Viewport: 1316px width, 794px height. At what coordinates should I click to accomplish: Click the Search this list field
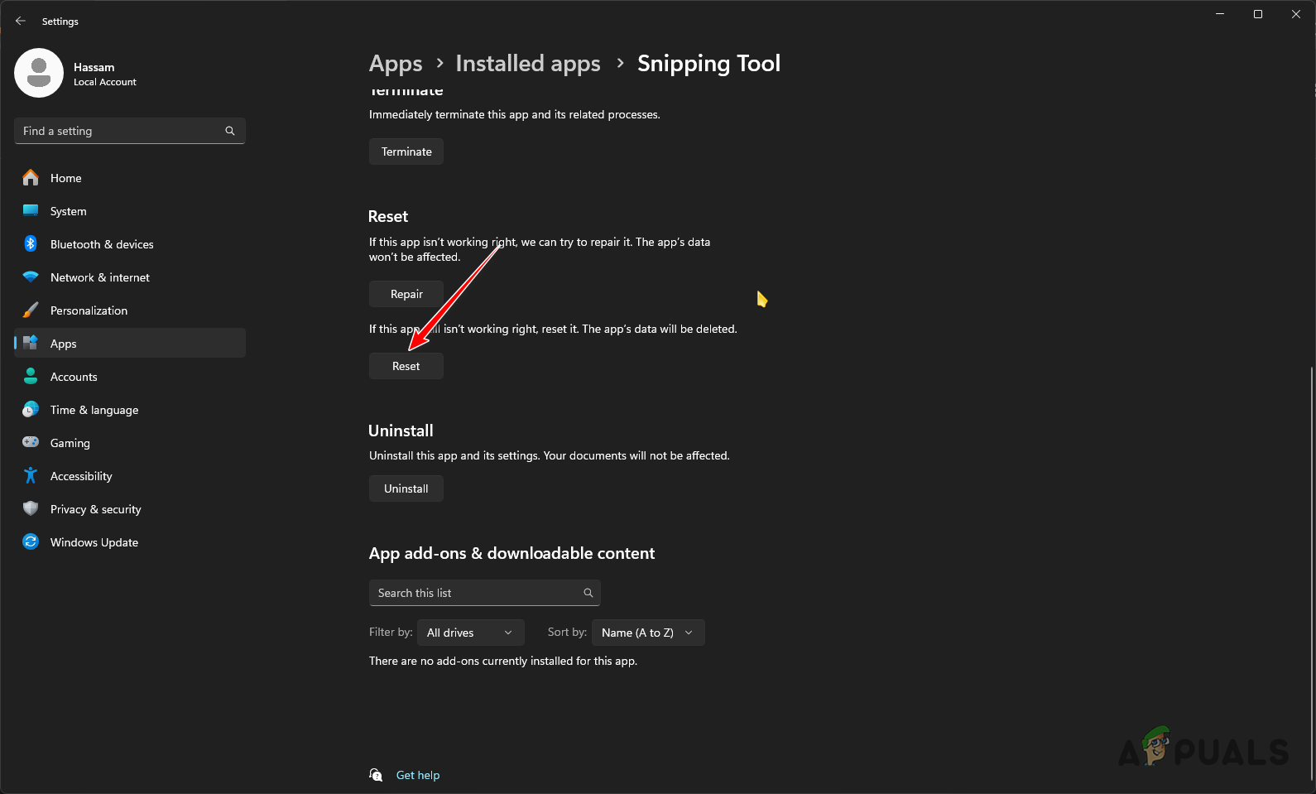click(x=485, y=593)
